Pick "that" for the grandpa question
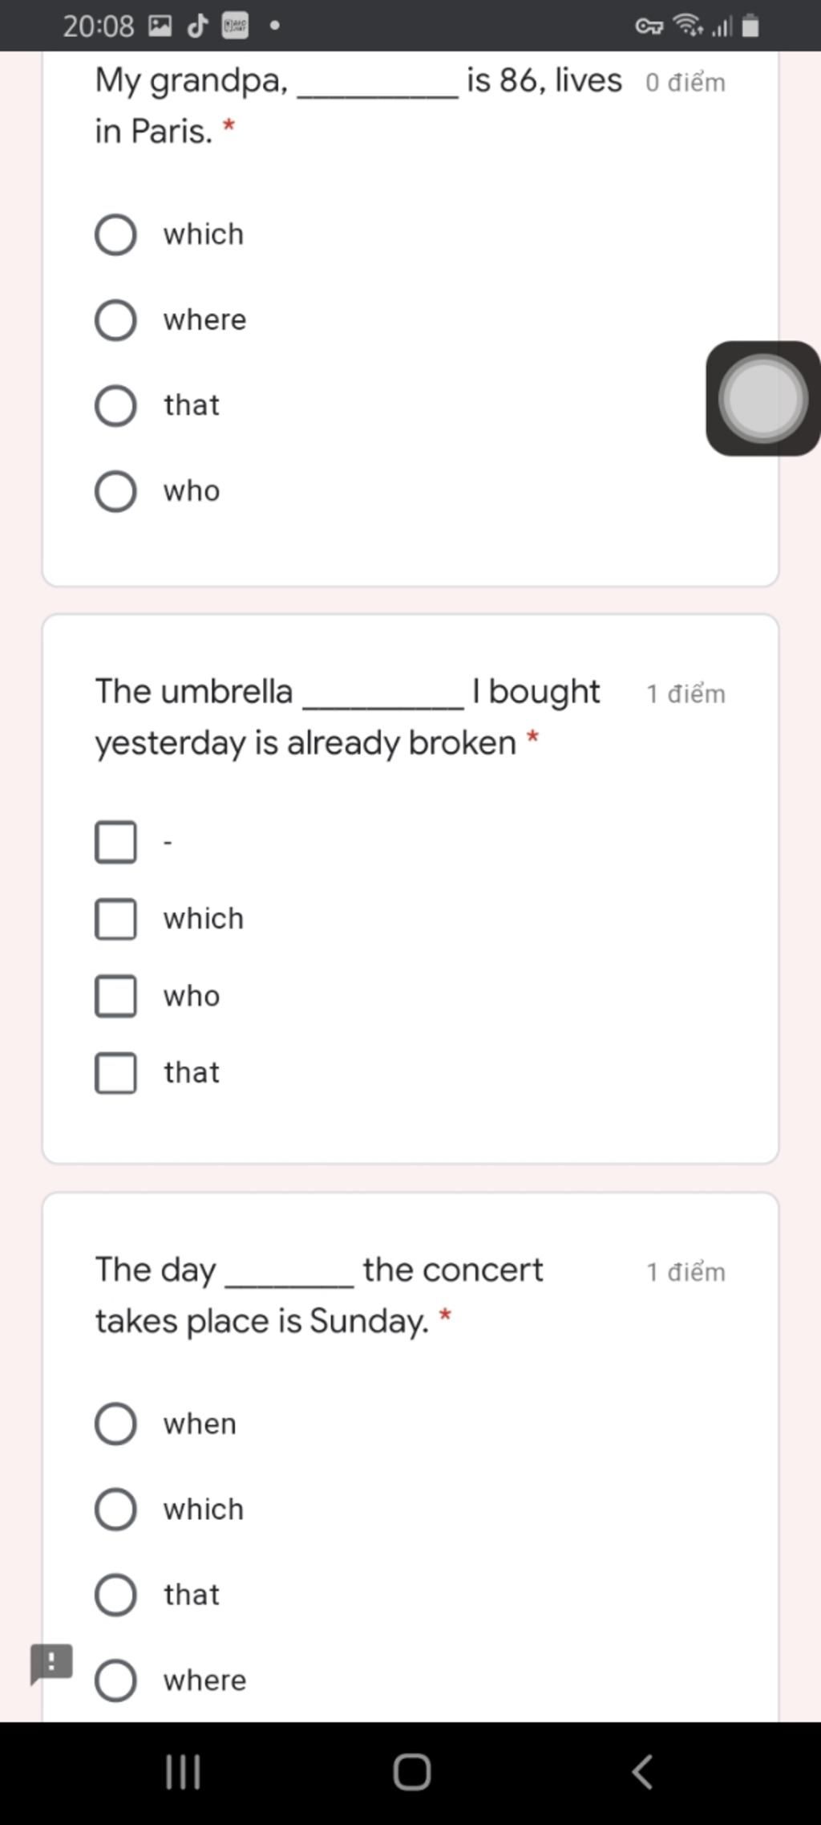Screen dimensions: 821x1825 (115, 405)
